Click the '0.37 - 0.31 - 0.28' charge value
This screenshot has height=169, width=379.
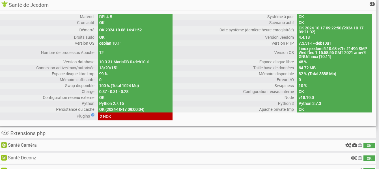coord(114,92)
